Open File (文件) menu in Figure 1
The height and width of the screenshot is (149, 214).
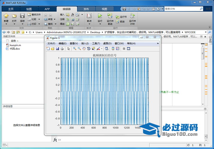click(51, 44)
